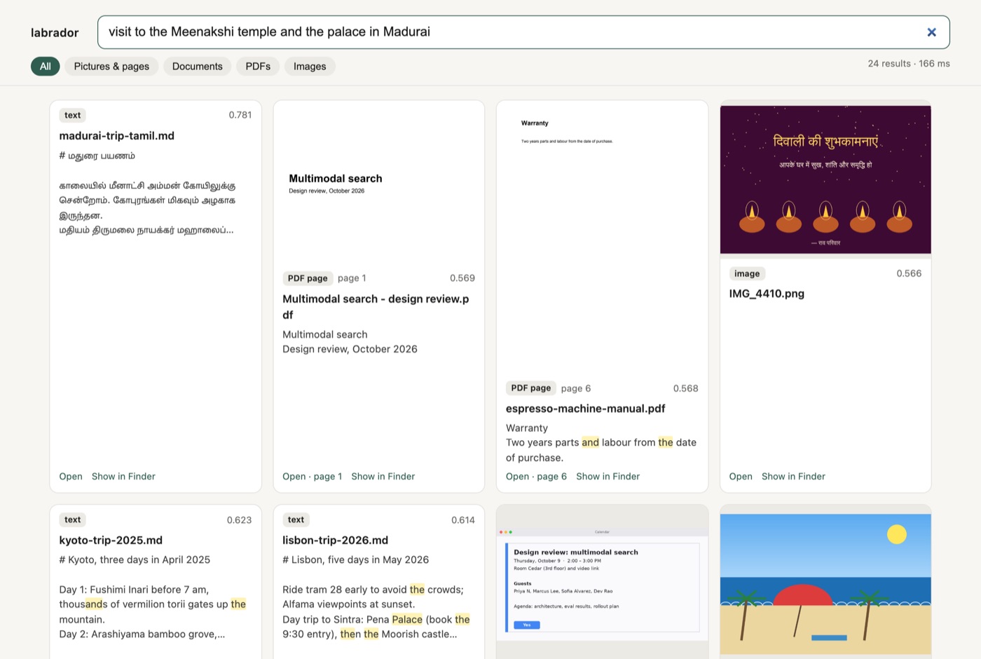The image size is (981, 659).
Task: Select the madurai-trip-tamil.md title
Action: point(117,136)
